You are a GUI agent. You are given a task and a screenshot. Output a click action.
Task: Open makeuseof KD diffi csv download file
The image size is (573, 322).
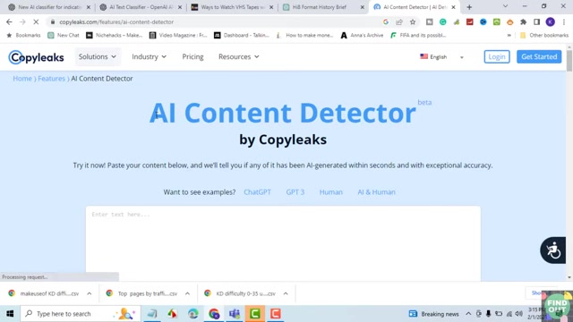coord(44,293)
